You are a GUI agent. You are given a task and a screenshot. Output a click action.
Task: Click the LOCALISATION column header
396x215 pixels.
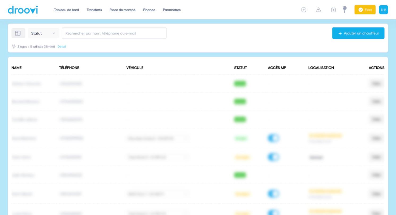(321, 68)
